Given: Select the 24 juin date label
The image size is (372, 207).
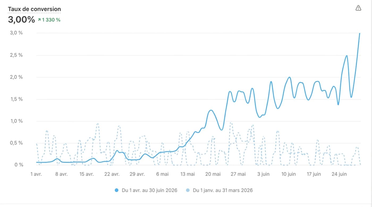Looking at the screenshot, I should 339,174.
